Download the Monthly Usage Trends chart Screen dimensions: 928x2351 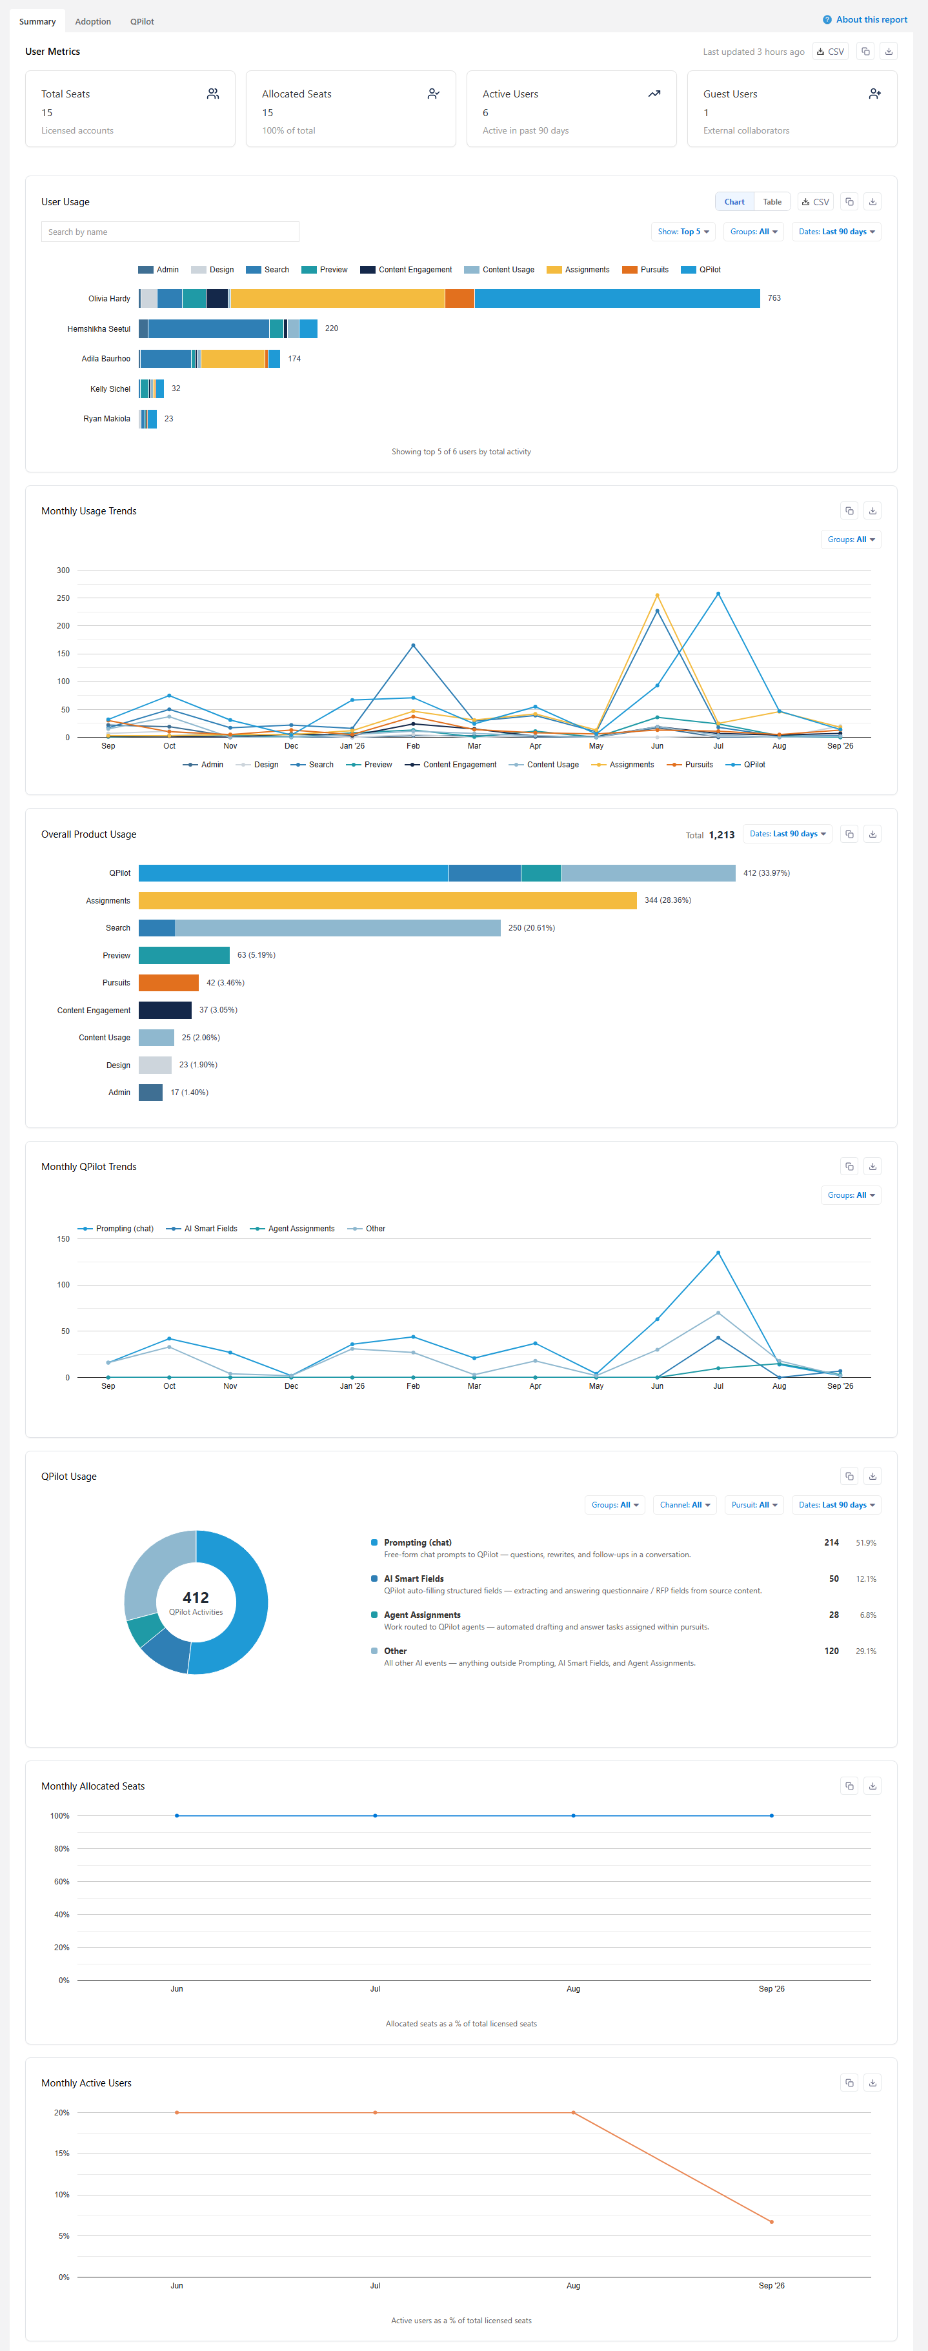click(x=873, y=511)
